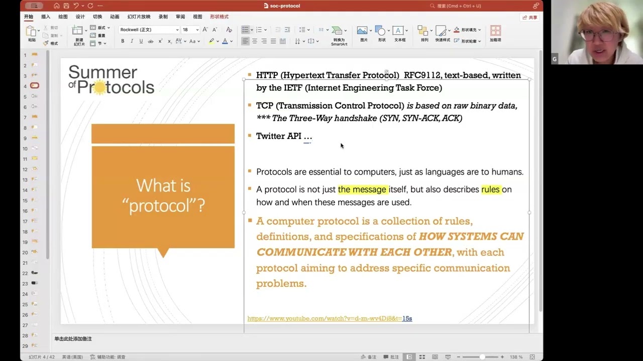
Task: Insert a Text Box (文本框)
Action: (399, 34)
